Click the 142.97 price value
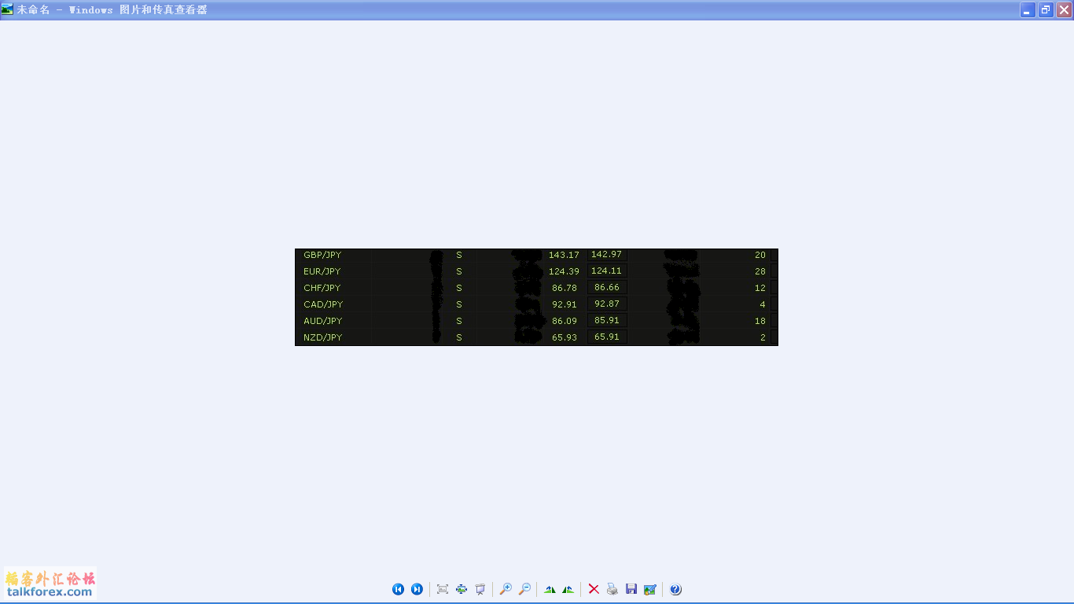Image resolution: width=1074 pixels, height=604 pixels. [x=606, y=254]
